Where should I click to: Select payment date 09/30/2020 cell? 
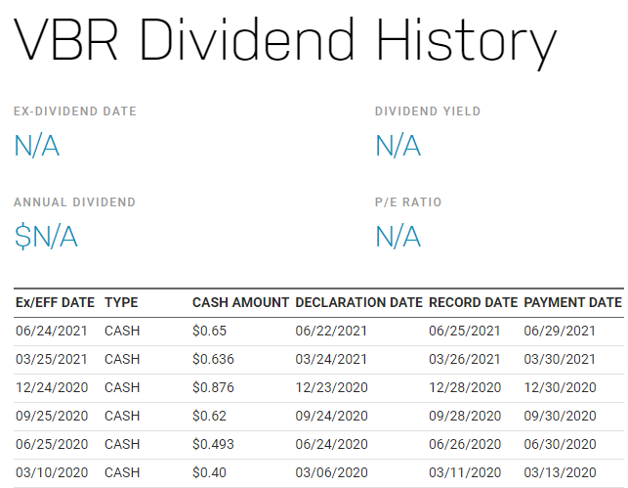[561, 416]
